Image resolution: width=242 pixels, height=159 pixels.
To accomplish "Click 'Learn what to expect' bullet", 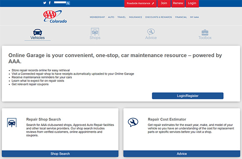I will pos(38,81).
